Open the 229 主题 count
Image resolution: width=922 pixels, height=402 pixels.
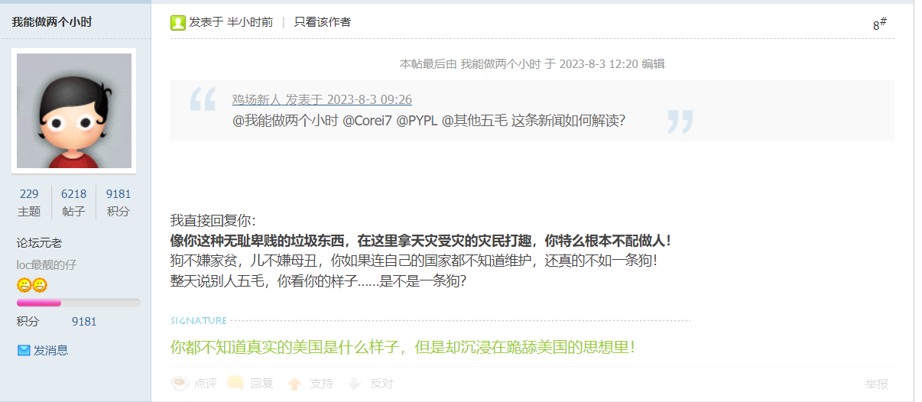[29, 202]
